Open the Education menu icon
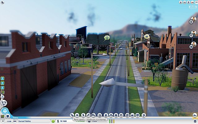The width and height of the screenshot is (198, 124). coord(127,115)
